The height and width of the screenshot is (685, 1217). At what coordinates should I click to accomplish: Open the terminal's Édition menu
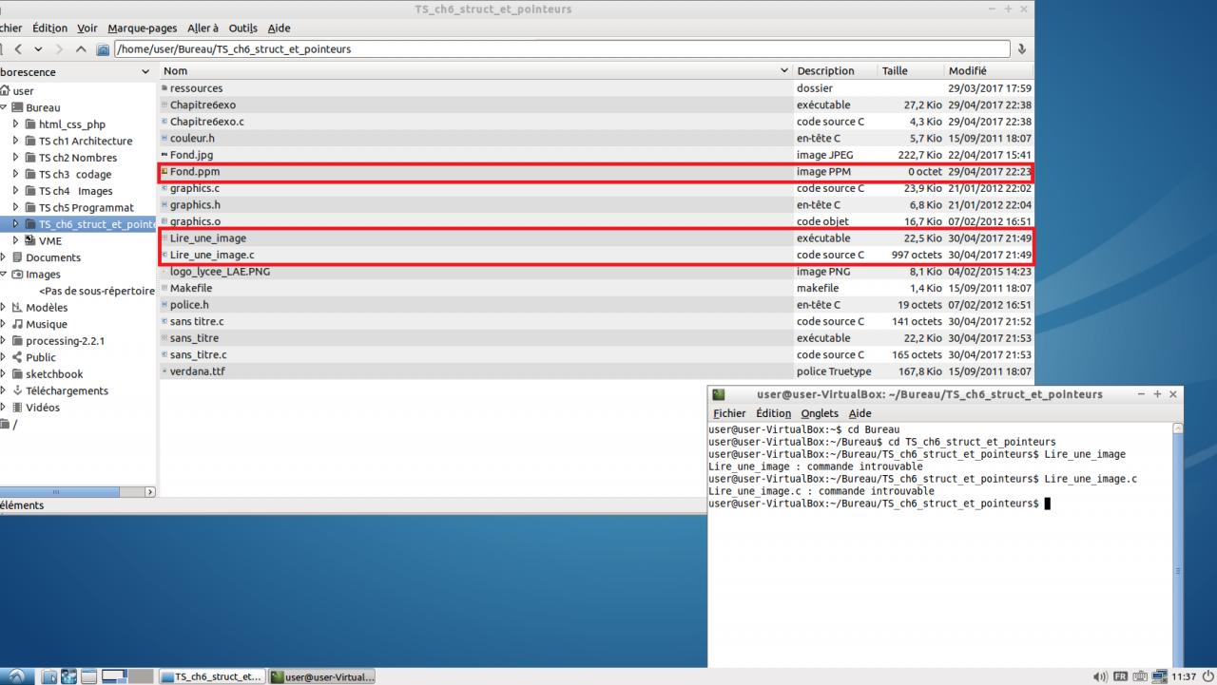[x=773, y=413]
